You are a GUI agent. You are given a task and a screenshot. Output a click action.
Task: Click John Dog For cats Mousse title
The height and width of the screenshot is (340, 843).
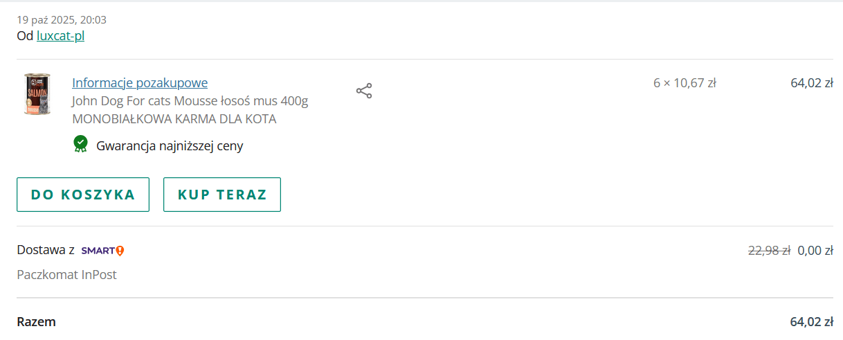click(x=190, y=101)
